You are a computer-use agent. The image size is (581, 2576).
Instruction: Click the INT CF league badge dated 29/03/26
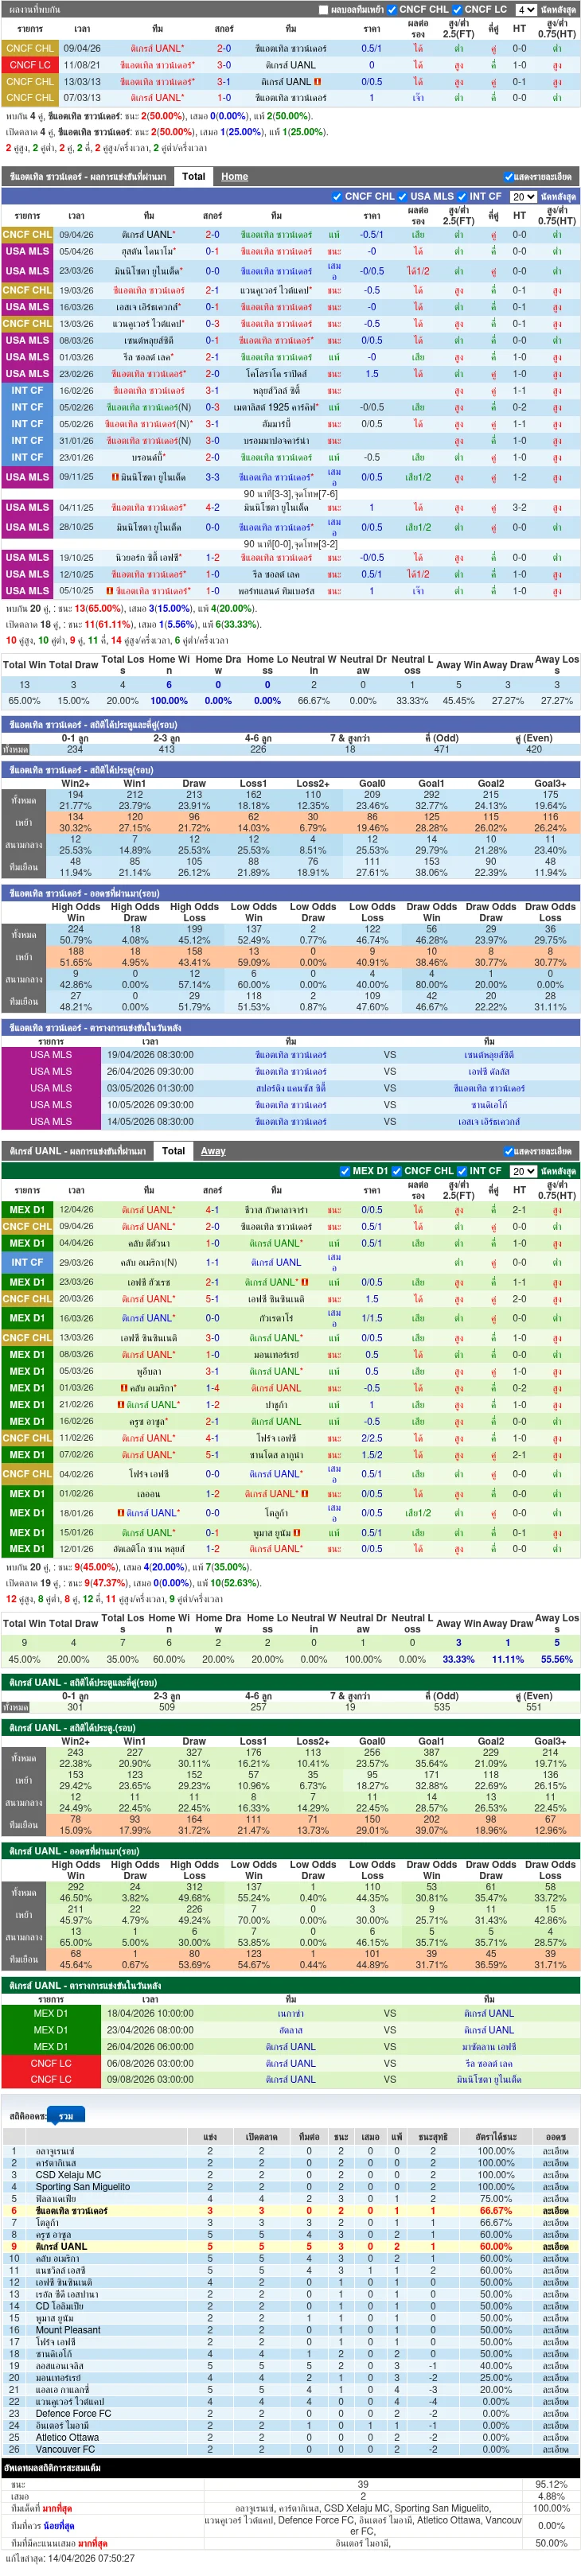tap(27, 1262)
